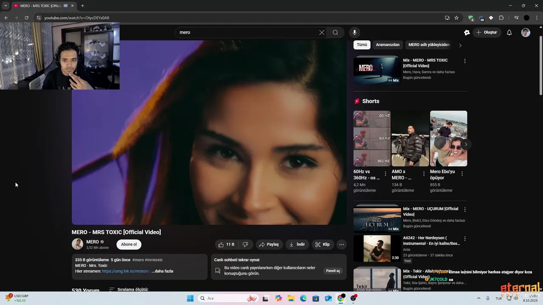The width and height of the screenshot is (543, 305).
Task: Open Ati242 - Her Nerdeysen thumbnail
Action: coord(377,248)
